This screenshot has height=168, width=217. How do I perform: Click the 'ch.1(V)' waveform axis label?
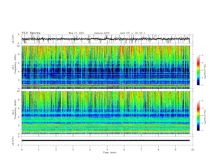(x=13, y=39)
